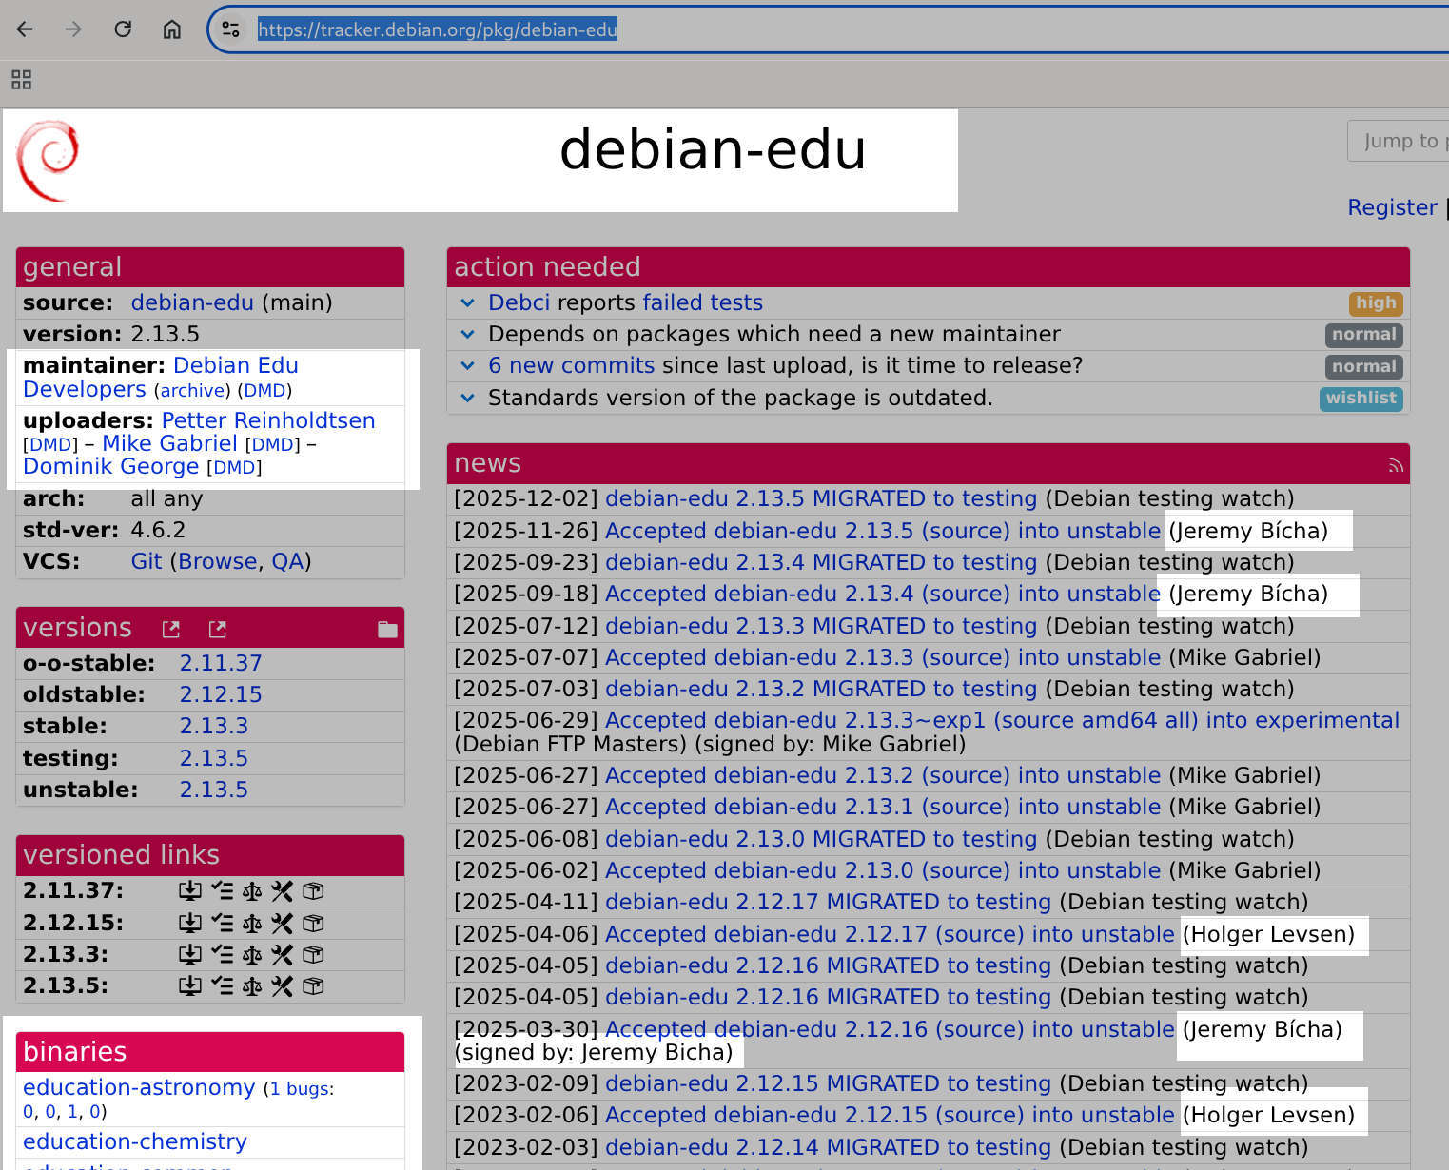Open the Register link
Screen dimensions: 1449x1170
[1392, 207]
